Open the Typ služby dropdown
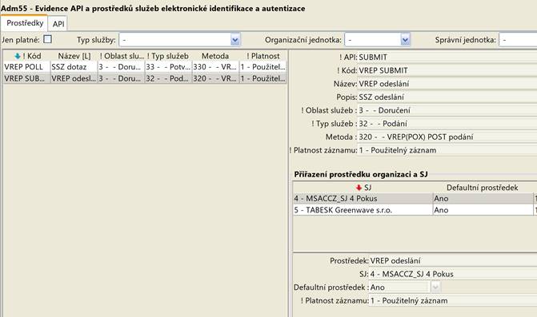The image size is (537, 317). [x=235, y=40]
